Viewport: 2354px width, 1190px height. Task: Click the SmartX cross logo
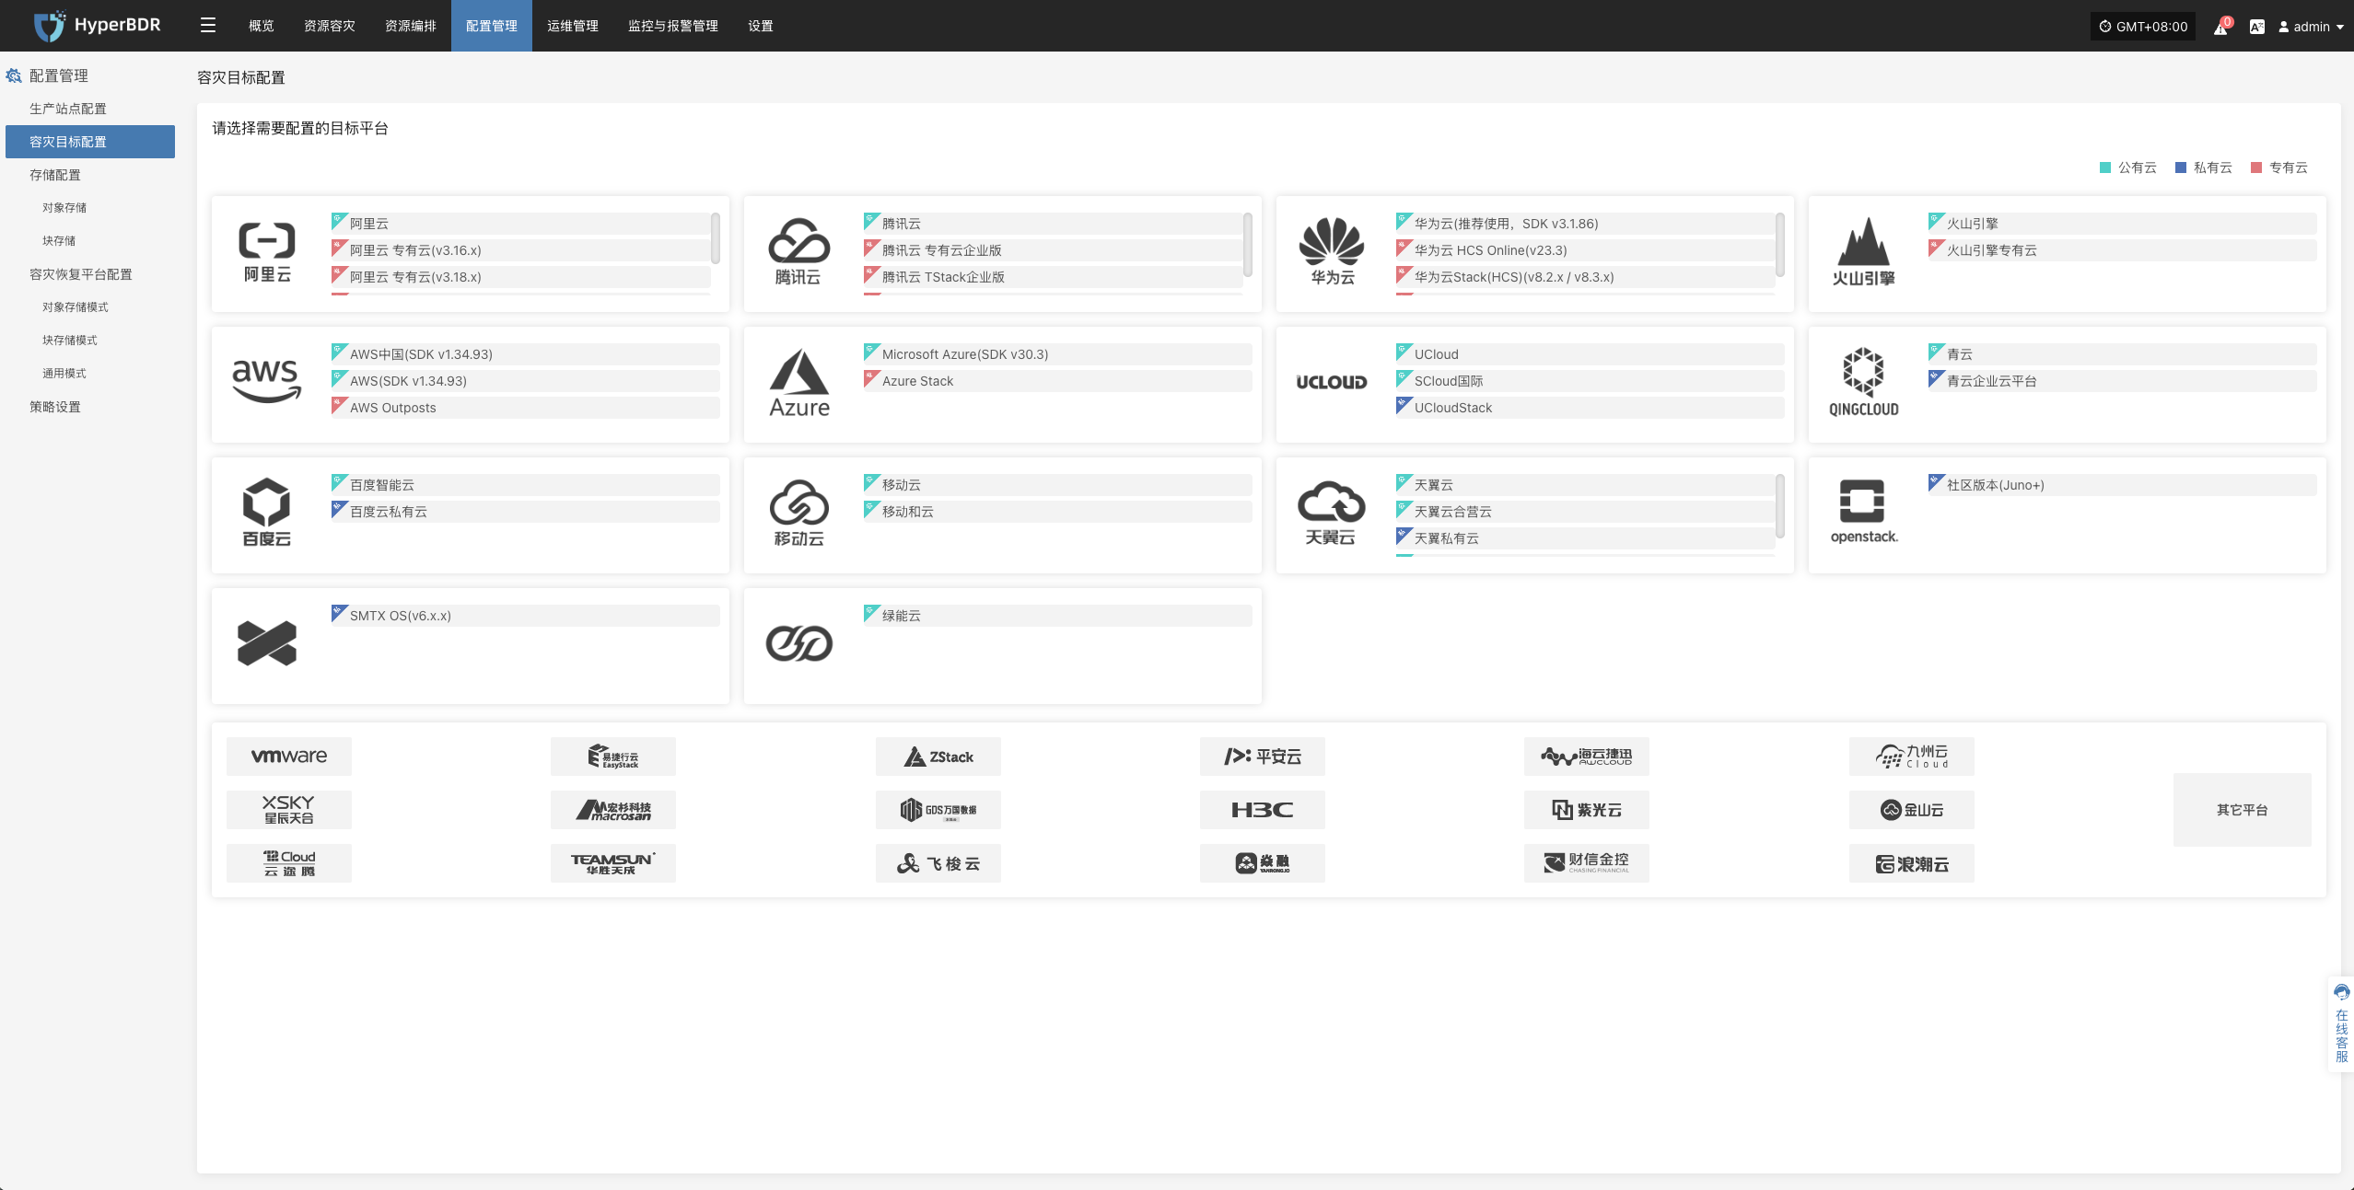tap(267, 642)
